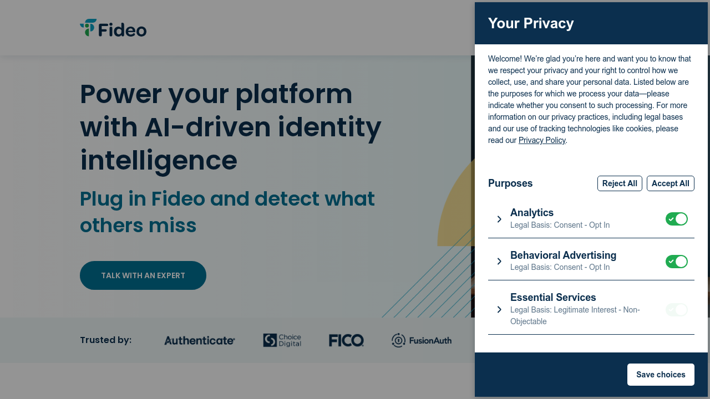Open the Privacy Policy link
This screenshot has width=710, height=399.
click(542, 140)
